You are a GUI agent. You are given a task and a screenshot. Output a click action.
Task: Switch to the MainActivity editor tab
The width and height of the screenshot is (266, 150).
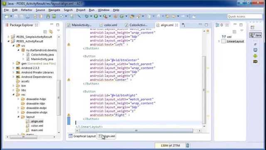[x=79, y=25]
